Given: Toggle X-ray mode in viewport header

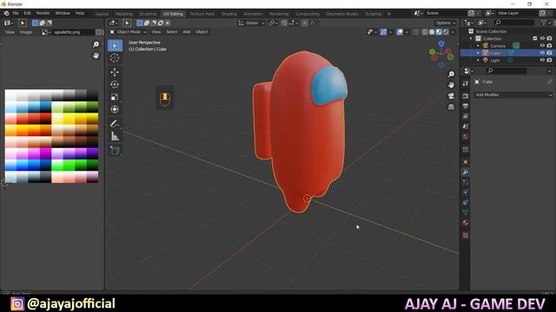Looking at the screenshot, I should pos(415,32).
